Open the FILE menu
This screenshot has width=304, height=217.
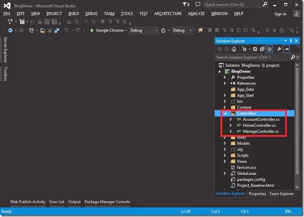[7, 14]
